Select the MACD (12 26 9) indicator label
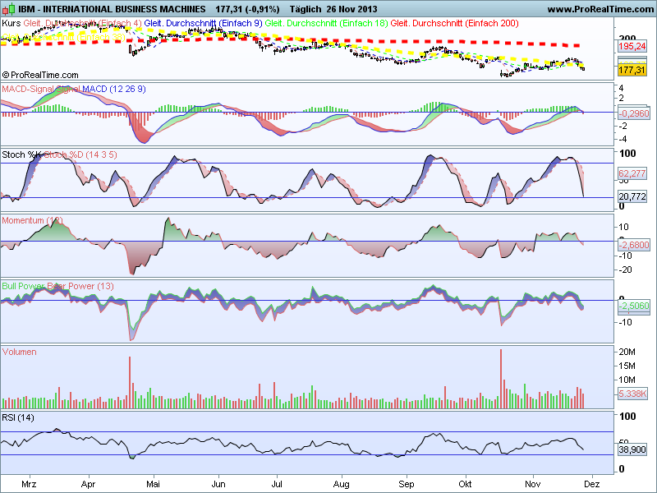This screenshot has width=657, height=493. click(113, 89)
